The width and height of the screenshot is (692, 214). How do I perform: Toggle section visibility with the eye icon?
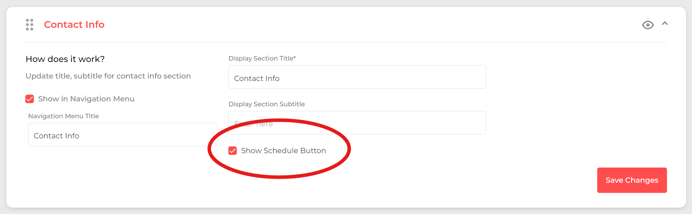(648, 25)
